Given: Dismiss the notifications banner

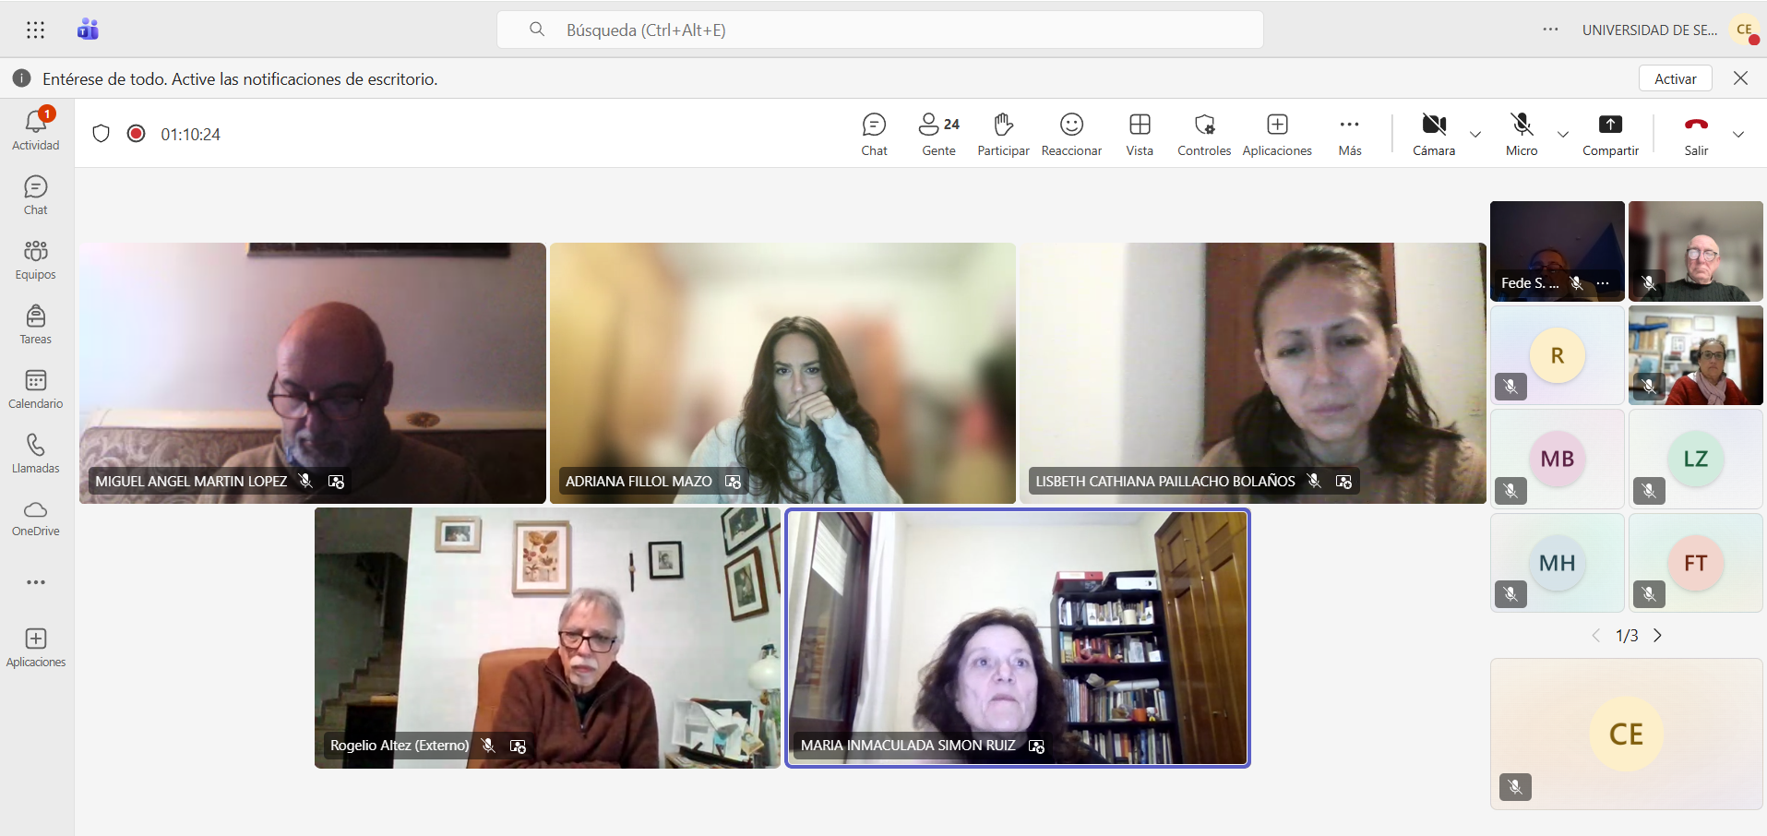Looking at the screenshot, I should pos(1740,78).
